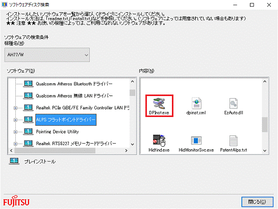The height and width of the screenshot is (209, 278).
Task: Select Qualcomm Atheros 無線 LAN ドライバー in tree
Action: pyautogui.click(x=74, y=96)
